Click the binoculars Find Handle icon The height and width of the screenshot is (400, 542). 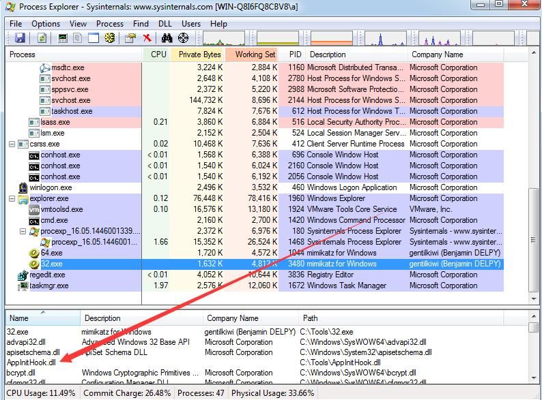[x=167, y=38]
